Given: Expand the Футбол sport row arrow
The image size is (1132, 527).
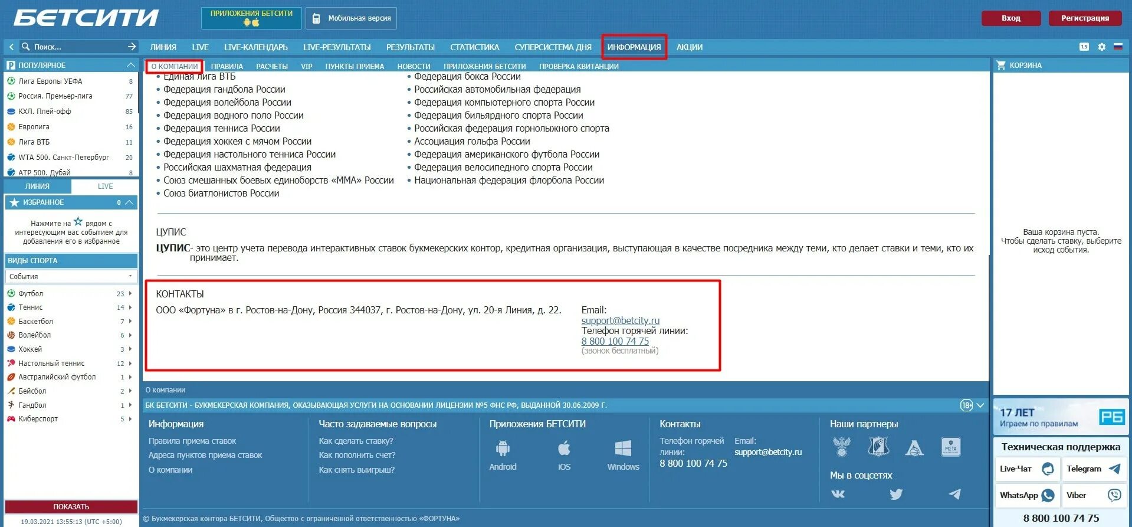Looking at the screenshot, I should (x=130, y=293).
